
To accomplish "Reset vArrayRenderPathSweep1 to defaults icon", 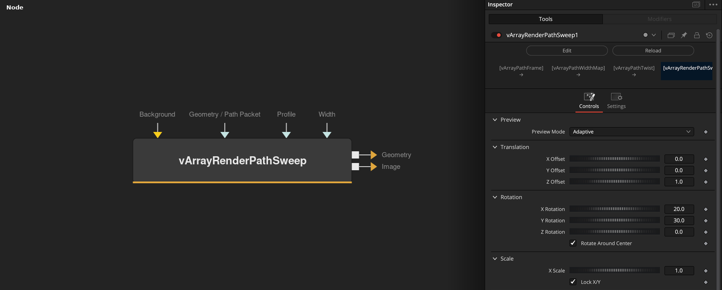I will [709, 35].
